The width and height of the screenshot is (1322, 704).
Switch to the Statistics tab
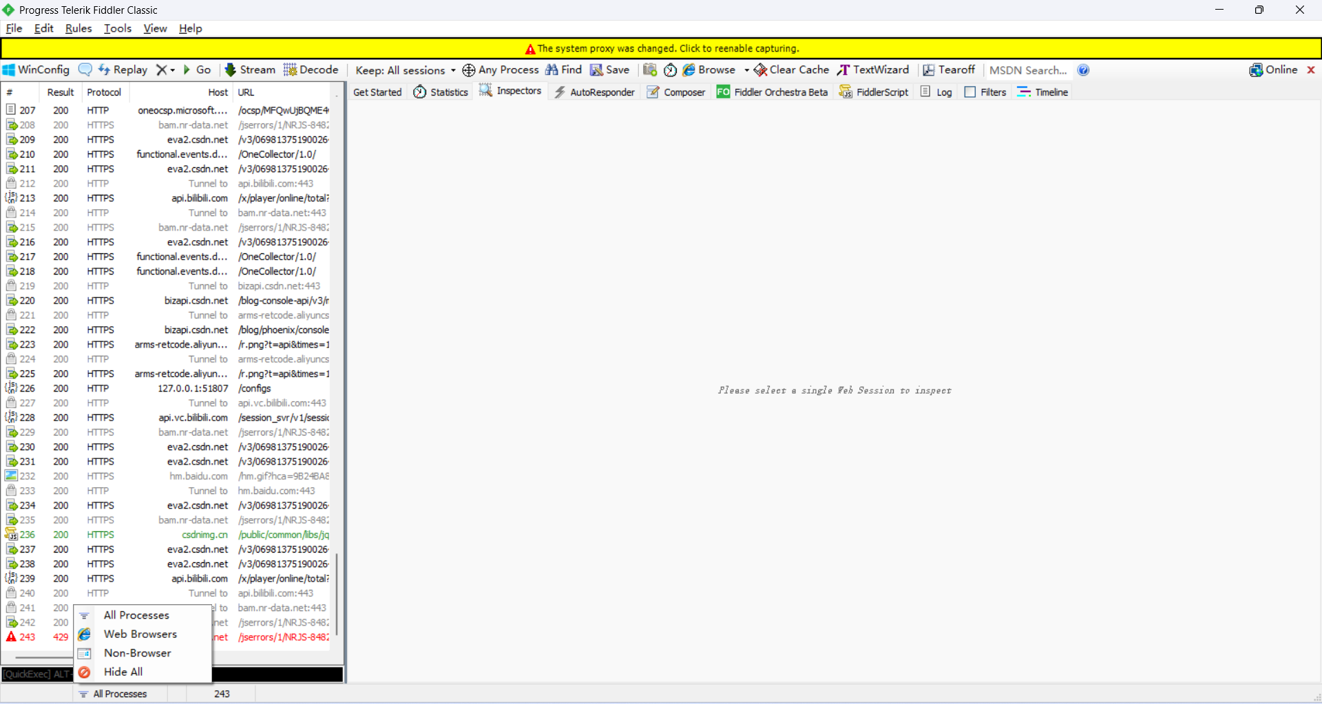pos(441,92)
